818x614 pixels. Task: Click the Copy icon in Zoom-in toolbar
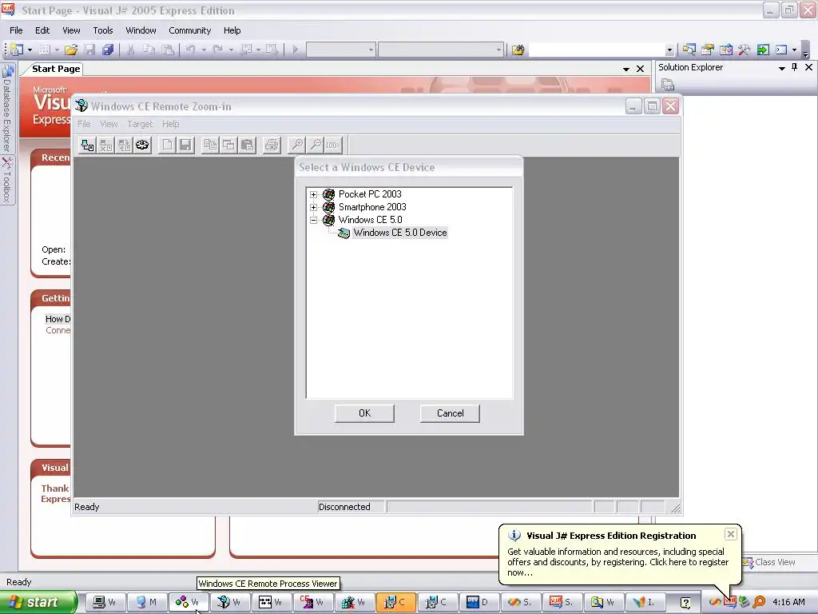(210, 145)
